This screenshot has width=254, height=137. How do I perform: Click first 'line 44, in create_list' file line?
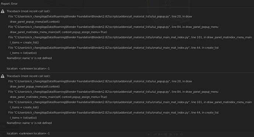(x=113, y=48)
